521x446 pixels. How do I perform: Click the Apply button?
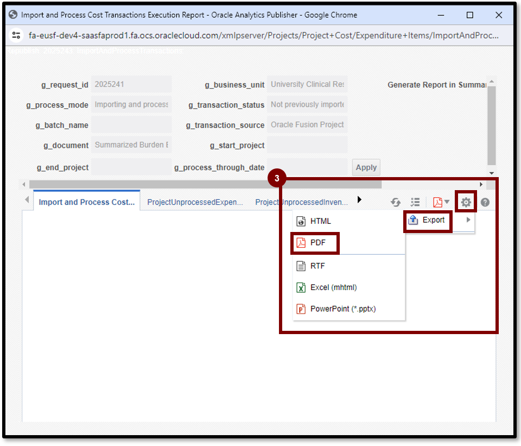(366, 167)
